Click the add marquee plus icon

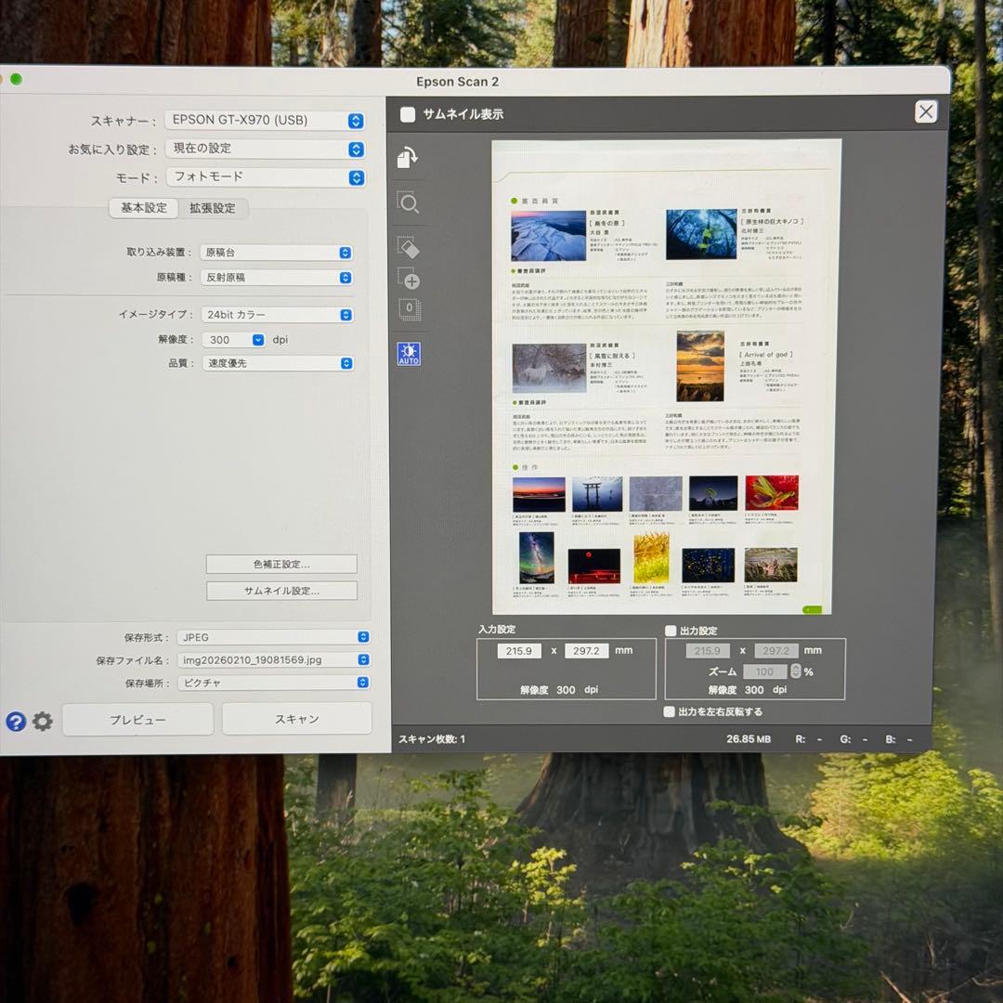[x=409, y=278]
